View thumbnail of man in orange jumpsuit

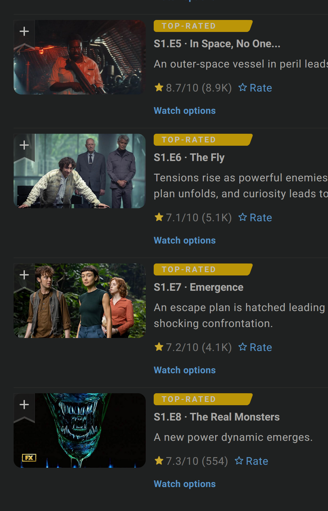pos(80,57)
